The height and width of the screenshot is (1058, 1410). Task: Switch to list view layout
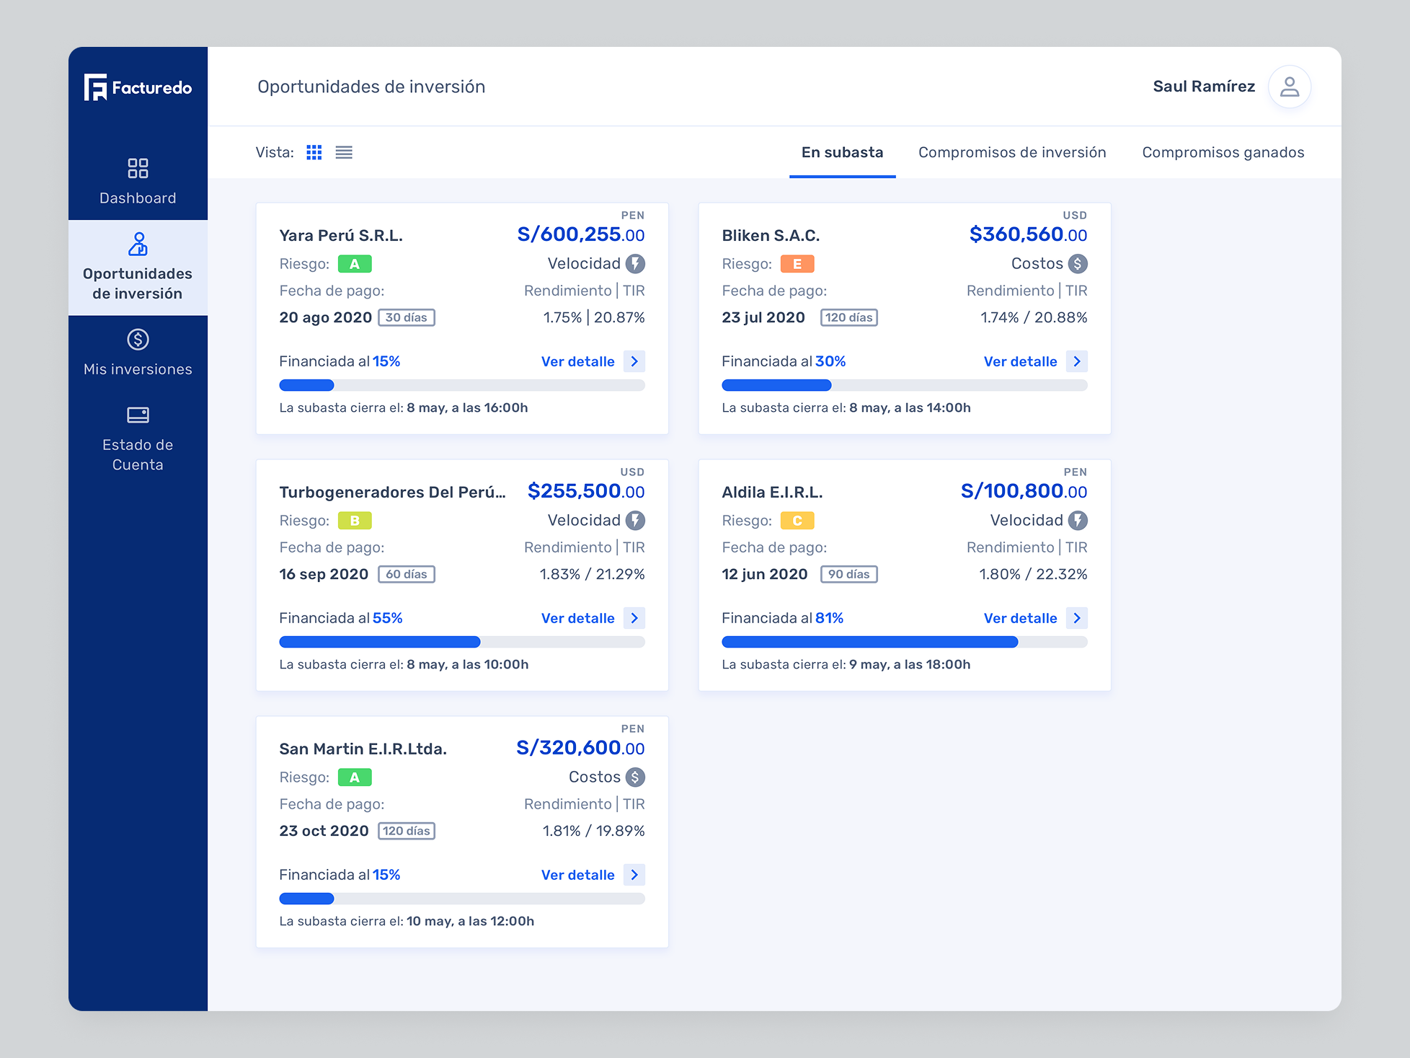coord(344,152)
